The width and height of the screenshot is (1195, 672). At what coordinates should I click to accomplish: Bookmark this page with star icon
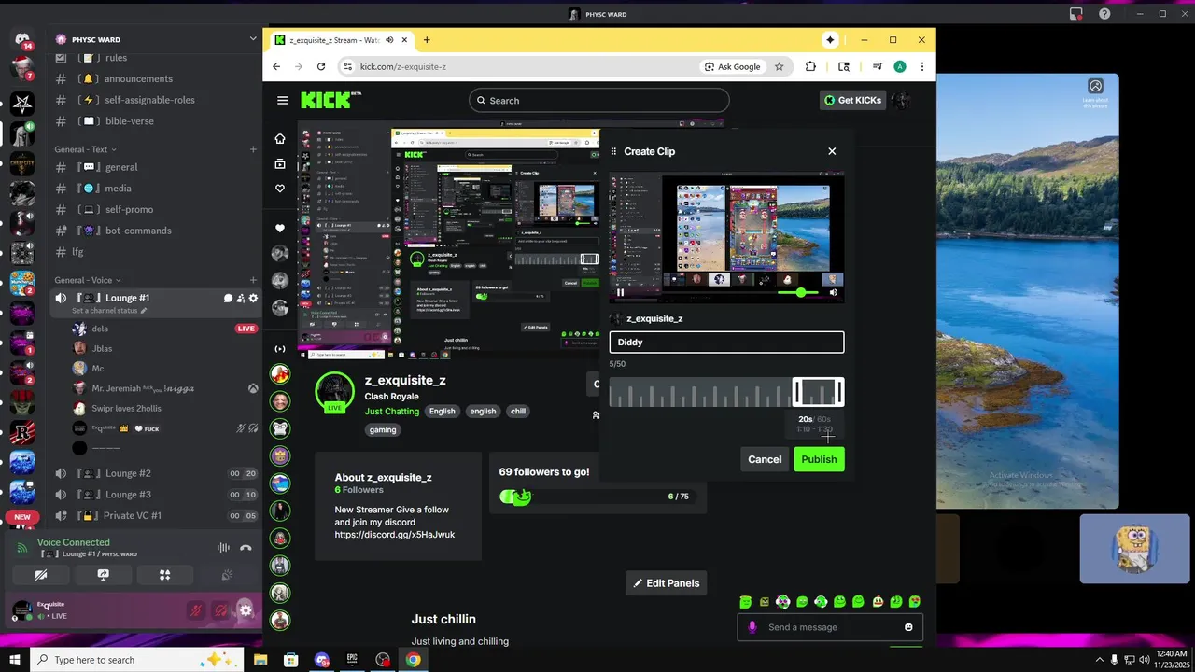(x=780, y=66)
